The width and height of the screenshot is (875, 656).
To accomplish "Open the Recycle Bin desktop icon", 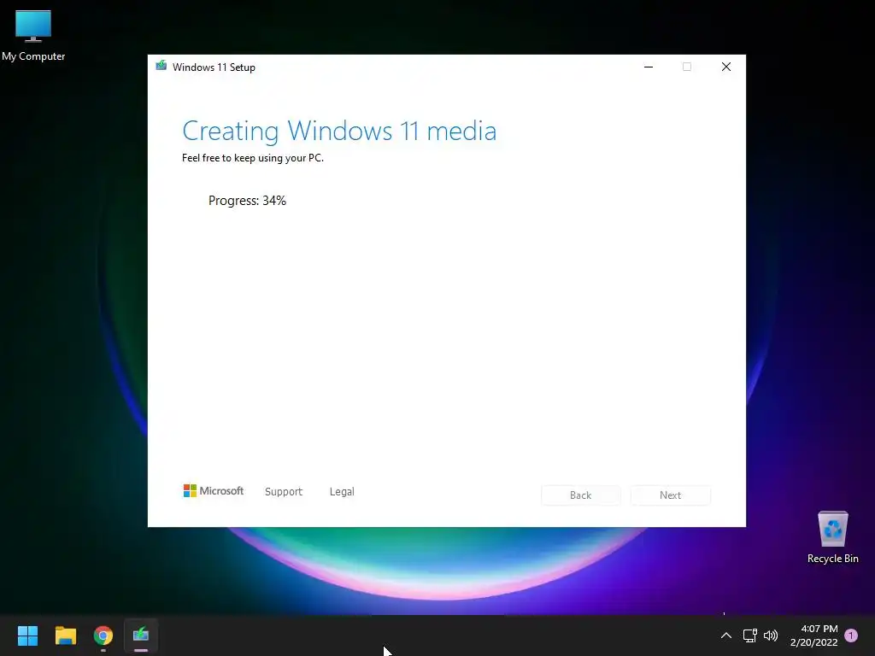I will click(832, 536).
